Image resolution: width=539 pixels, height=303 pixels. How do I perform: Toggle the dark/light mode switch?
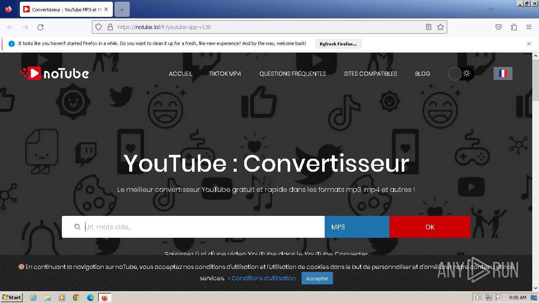tap(461, 74)
